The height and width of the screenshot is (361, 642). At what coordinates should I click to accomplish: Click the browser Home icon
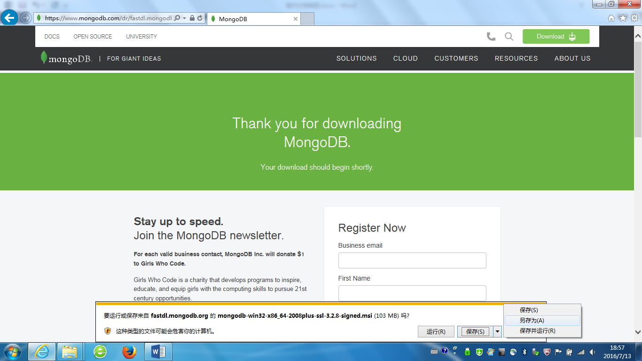[611, 18]
